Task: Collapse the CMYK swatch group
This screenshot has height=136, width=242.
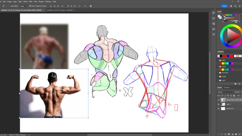Action: pos(218,66)
